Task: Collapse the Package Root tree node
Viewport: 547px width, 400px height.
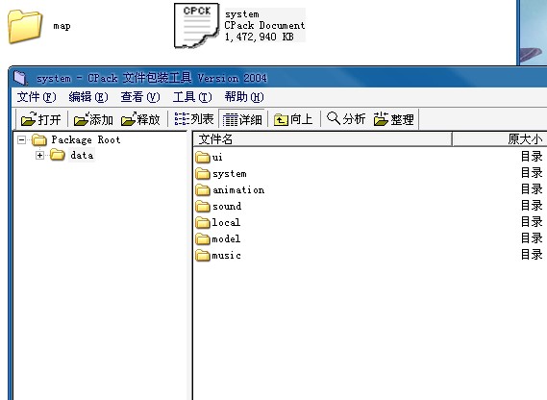Action: pyautogui.click(x=21, y=140)
